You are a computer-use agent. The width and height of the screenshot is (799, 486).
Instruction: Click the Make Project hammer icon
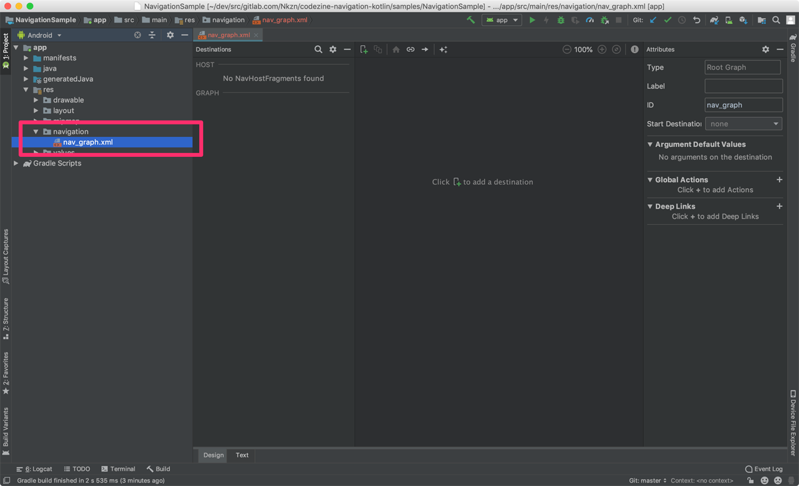point(471,20)
